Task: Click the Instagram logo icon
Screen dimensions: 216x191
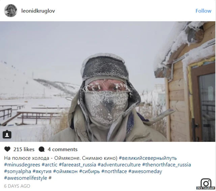Action: (x=206, y=184)
